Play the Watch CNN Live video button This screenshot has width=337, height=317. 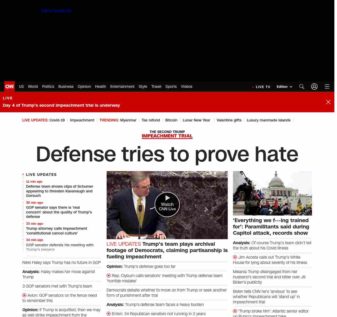(x=167, y=204)
